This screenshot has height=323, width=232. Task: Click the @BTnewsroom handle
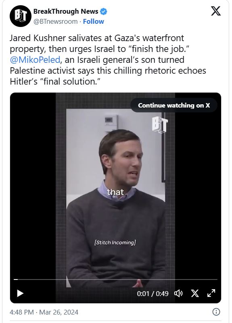point(56,21)
